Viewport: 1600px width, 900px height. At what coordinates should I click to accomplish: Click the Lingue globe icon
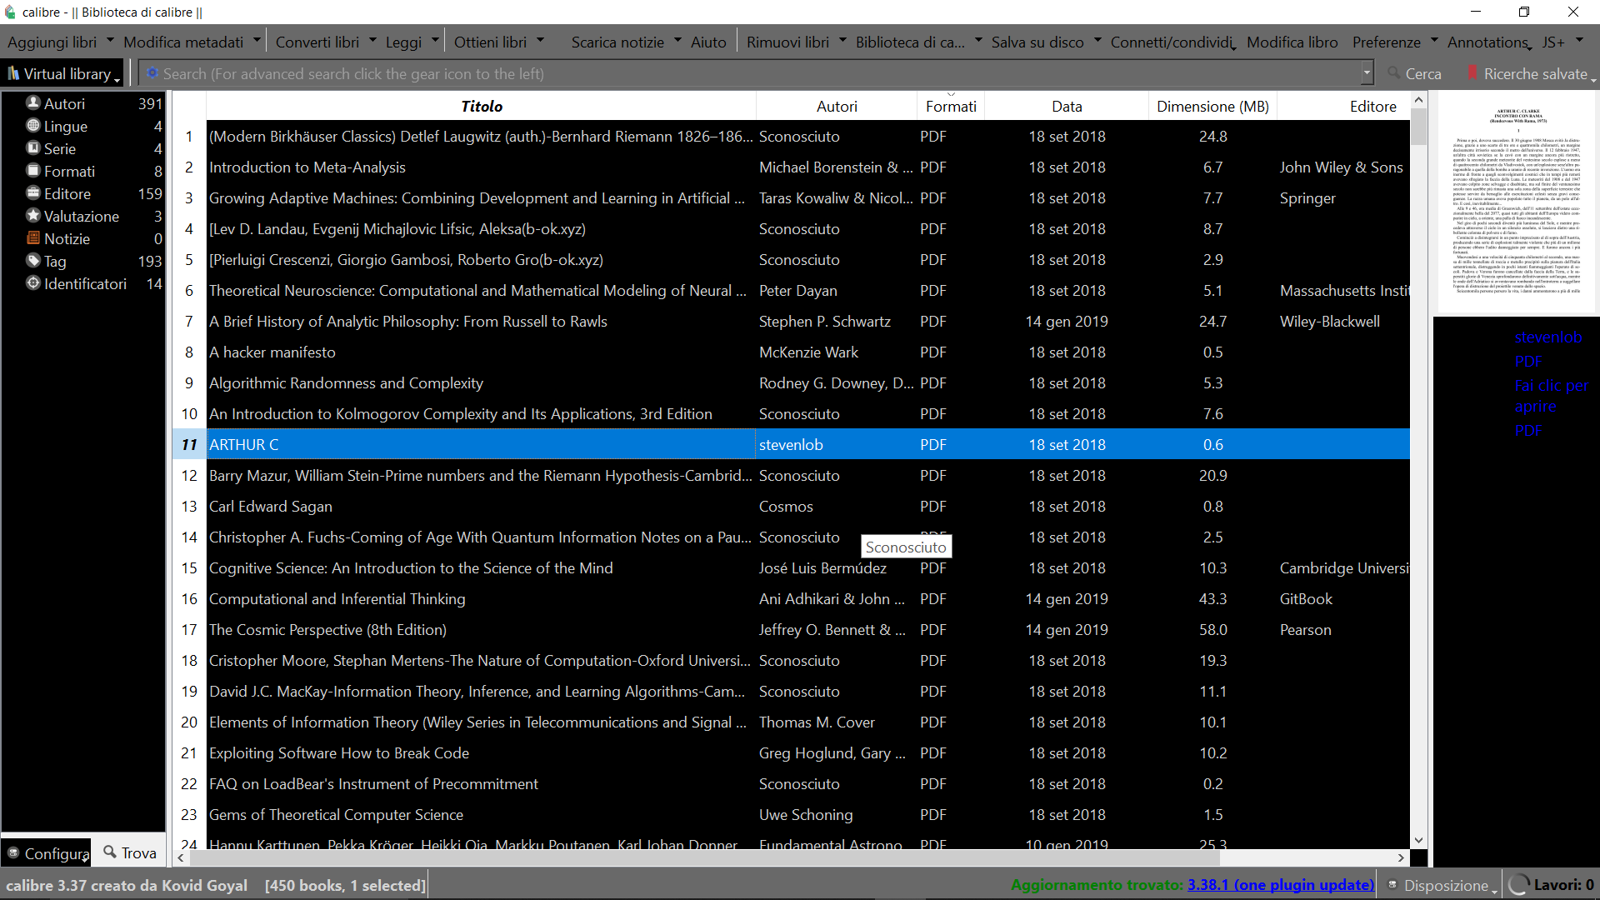click(x=33, y=126)
